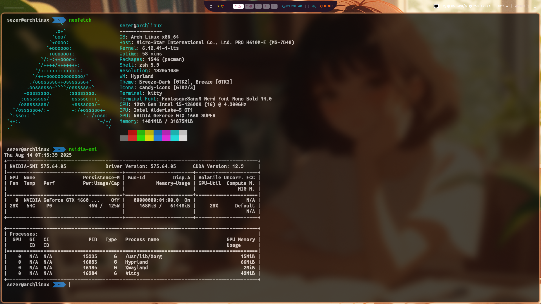Click the 'Shell: zsh 5.9' line
This screenshot has width=541, height=304.
point(139,65)
